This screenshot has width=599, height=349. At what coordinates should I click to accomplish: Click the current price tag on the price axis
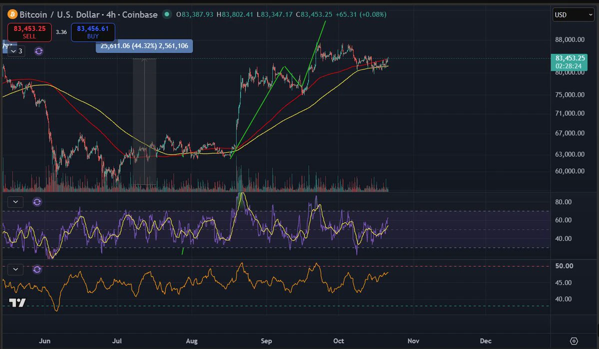coord(569,62)
